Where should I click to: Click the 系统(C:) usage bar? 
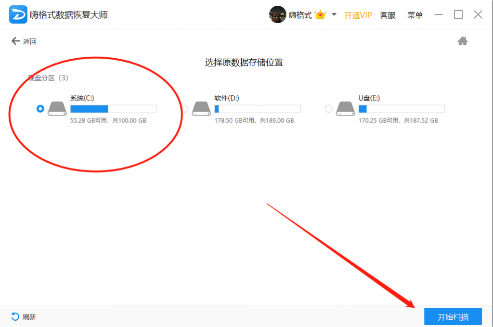[114, 109]
